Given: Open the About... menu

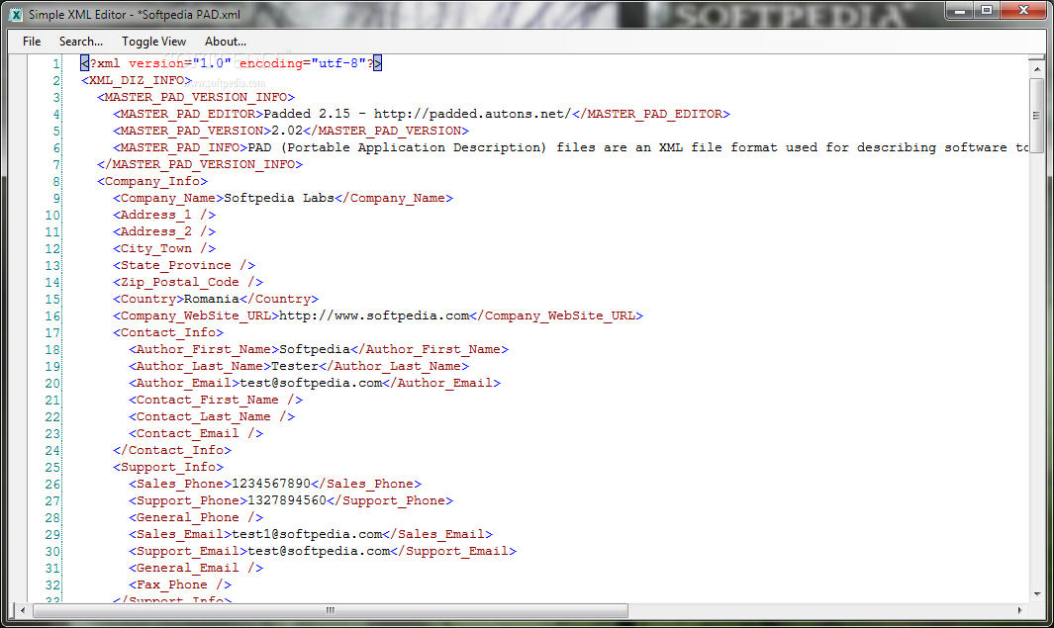Looking at the screenshot, I should (226, 42).
